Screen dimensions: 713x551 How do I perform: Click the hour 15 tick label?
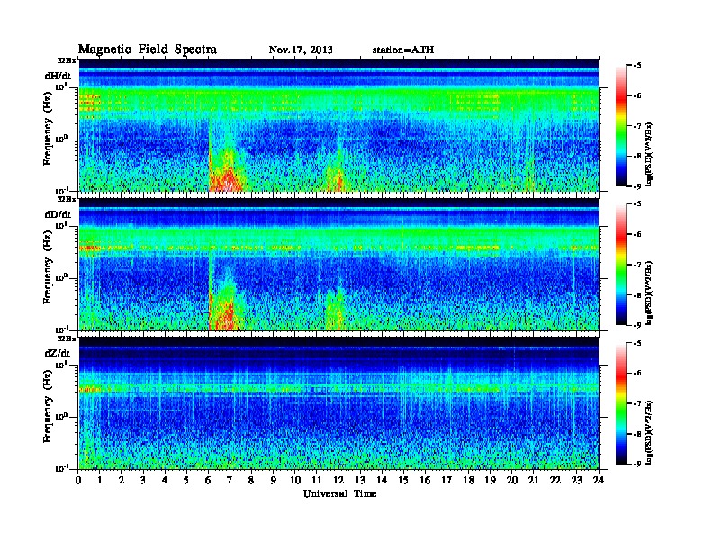[x=403, y=480]
